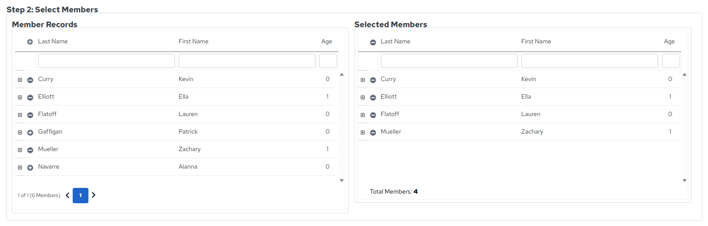Go to previous page of members
Screen dimensions: 708x226
tap(67, 195)
